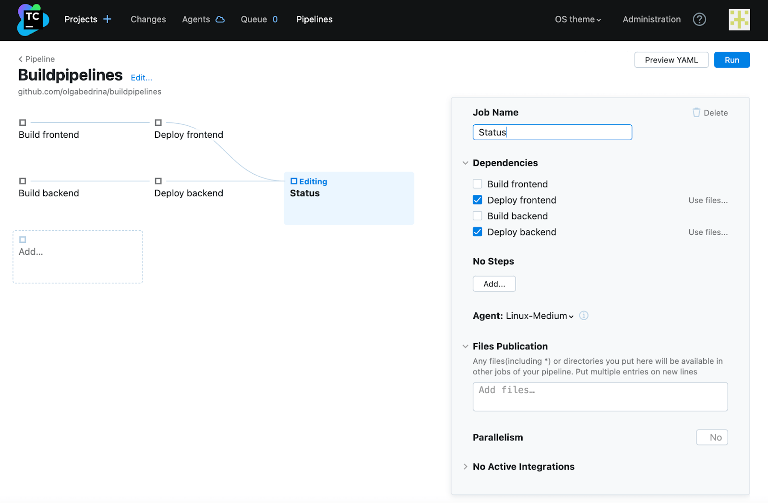768x503 pixels.
Task: Check the Build backend dependency
Action: coord(478,216)
